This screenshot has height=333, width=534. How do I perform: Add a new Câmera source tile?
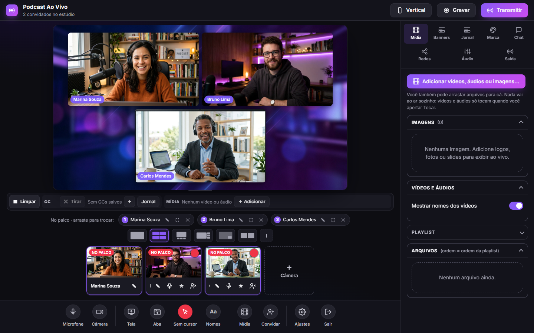(x=289, y=271)
